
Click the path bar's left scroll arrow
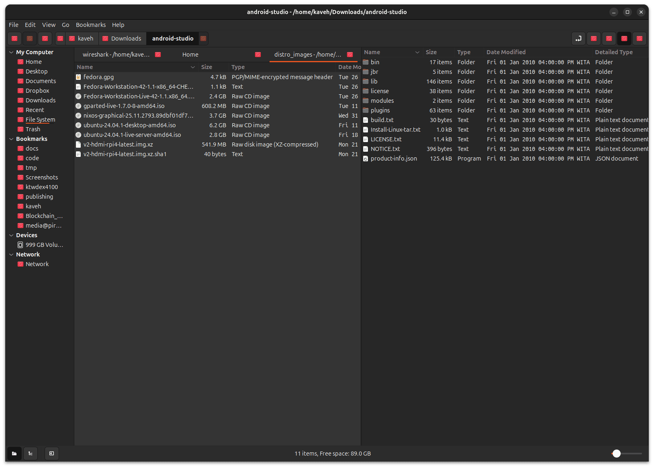(x=60, y=39)
